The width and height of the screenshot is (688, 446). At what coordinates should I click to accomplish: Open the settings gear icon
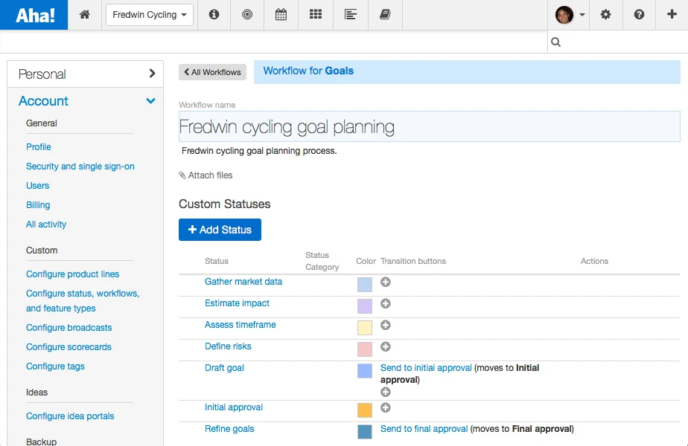pyautogui.click(x=605, y=14)
